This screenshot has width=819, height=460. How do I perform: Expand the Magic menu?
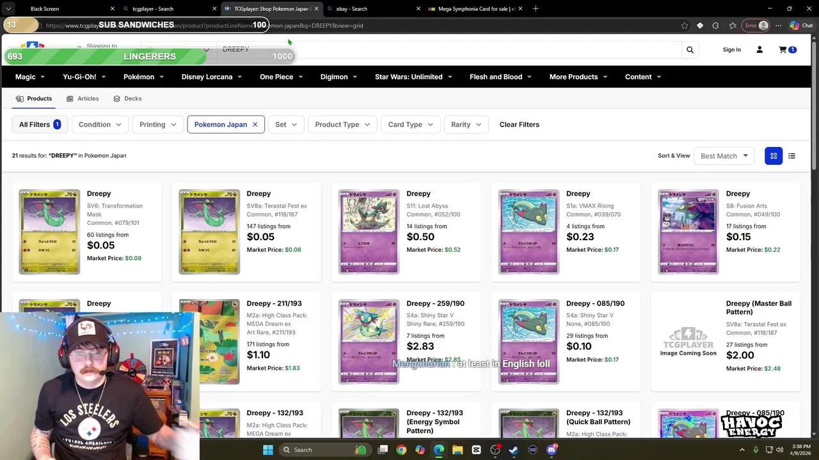click(x=30, y=77)
